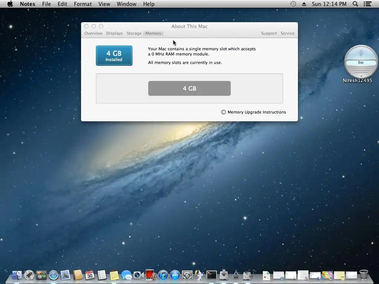The width and height of the screenshot is (379, 284).
Task: Open Photo Booth icon in Dock
Action: [x=151, y=275]
